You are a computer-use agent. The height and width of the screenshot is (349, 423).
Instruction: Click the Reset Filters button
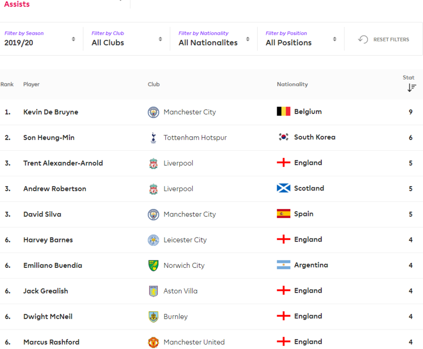[x=383, y=39]
